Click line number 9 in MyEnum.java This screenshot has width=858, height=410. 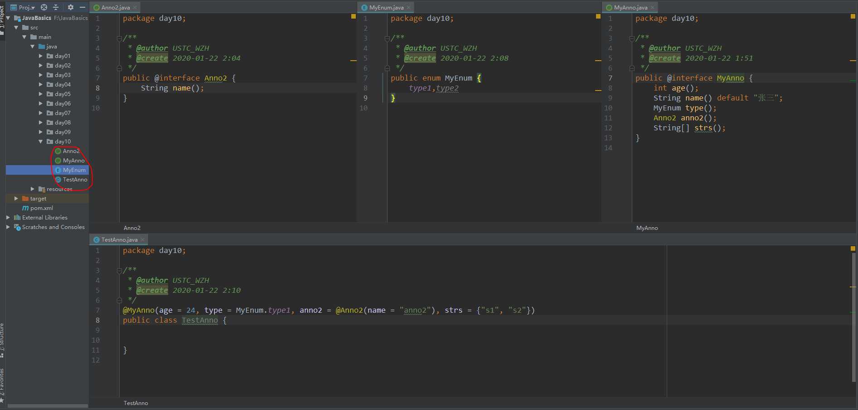point(365,98)
